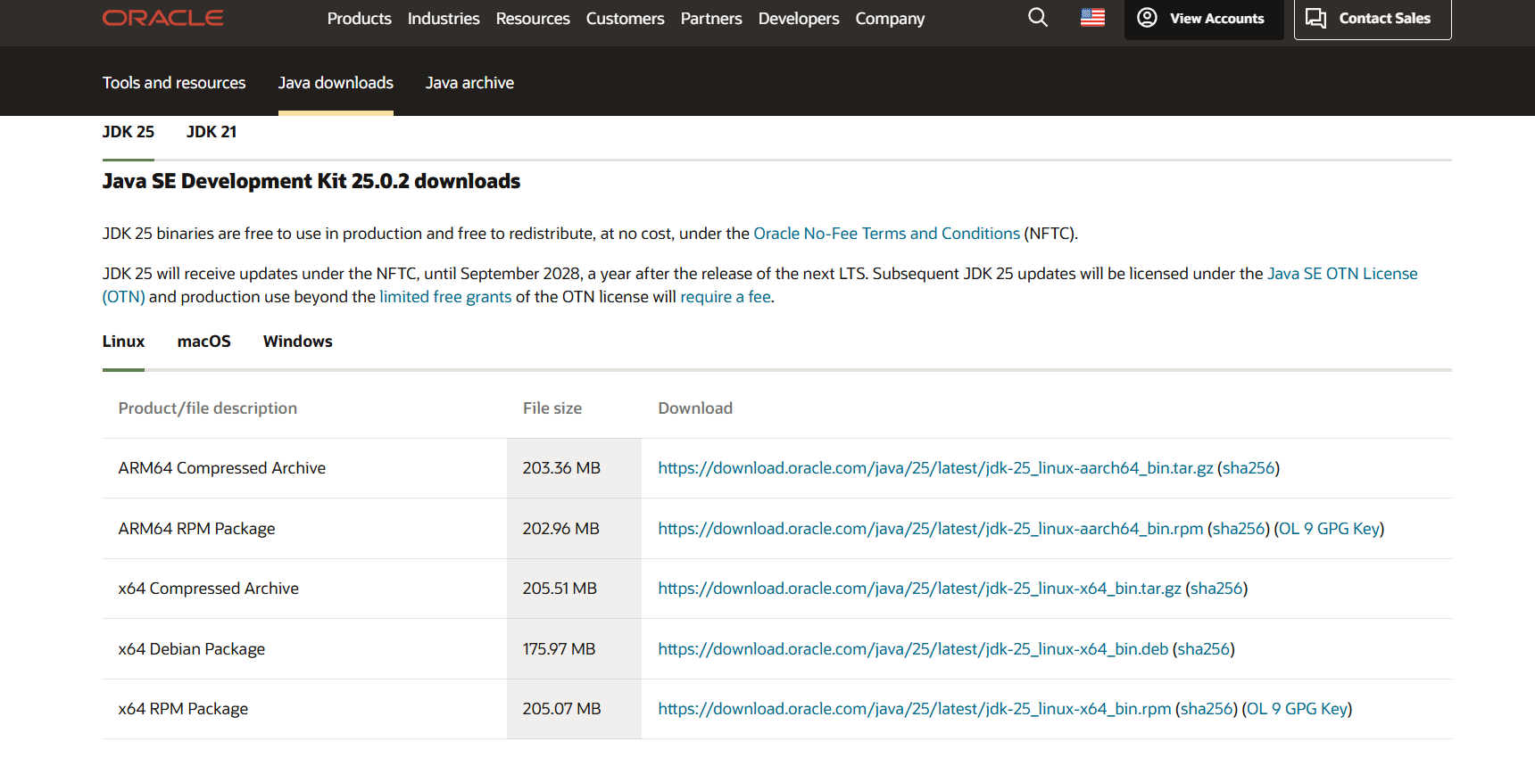Viewport: 1535px width, 758px height.
Task: Click the limited free grants link
Action: 445,297
